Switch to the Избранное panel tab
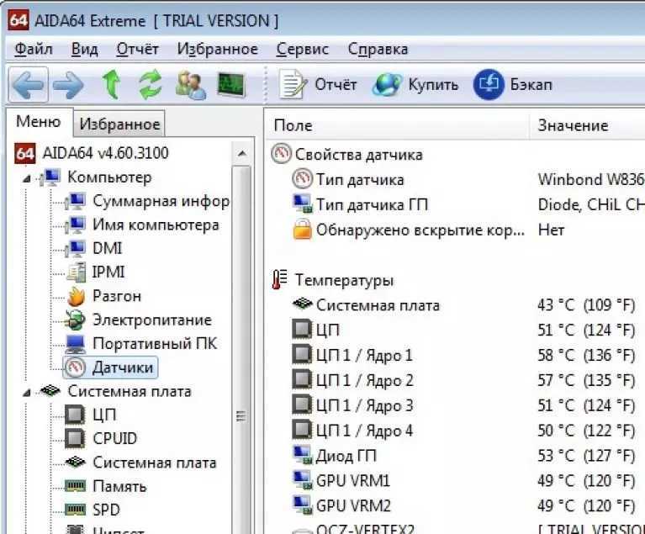The height and width of the screenshot is (534, 645). pos(119,124)
